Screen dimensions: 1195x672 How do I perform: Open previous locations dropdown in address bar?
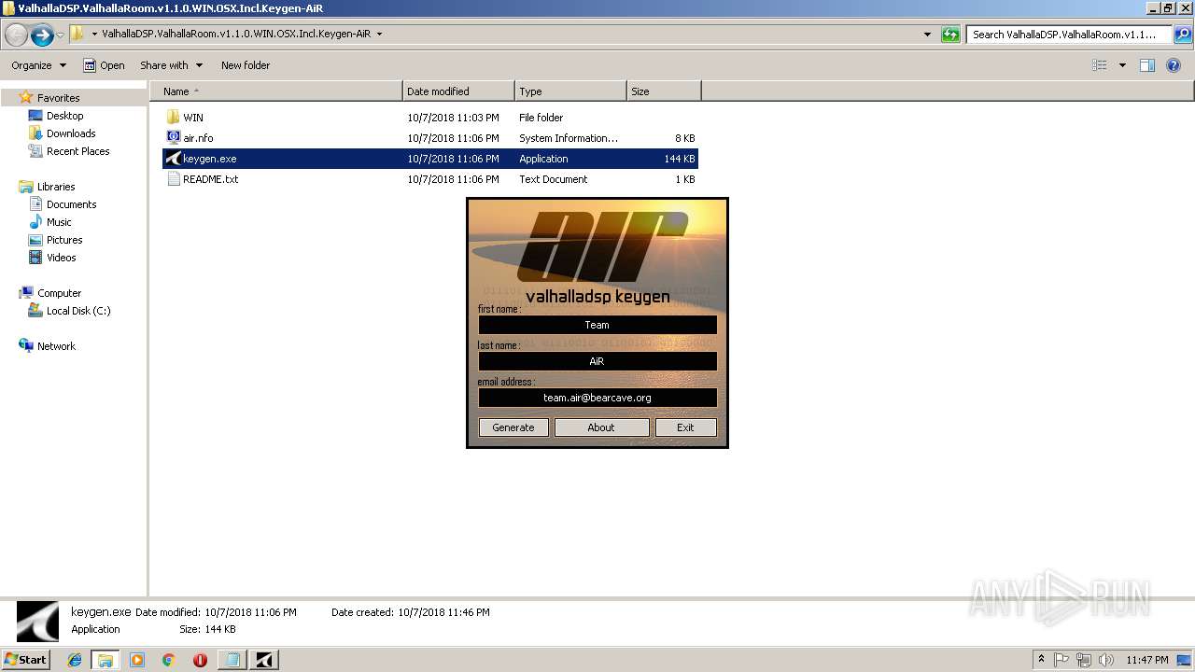[x=927, y=35]
